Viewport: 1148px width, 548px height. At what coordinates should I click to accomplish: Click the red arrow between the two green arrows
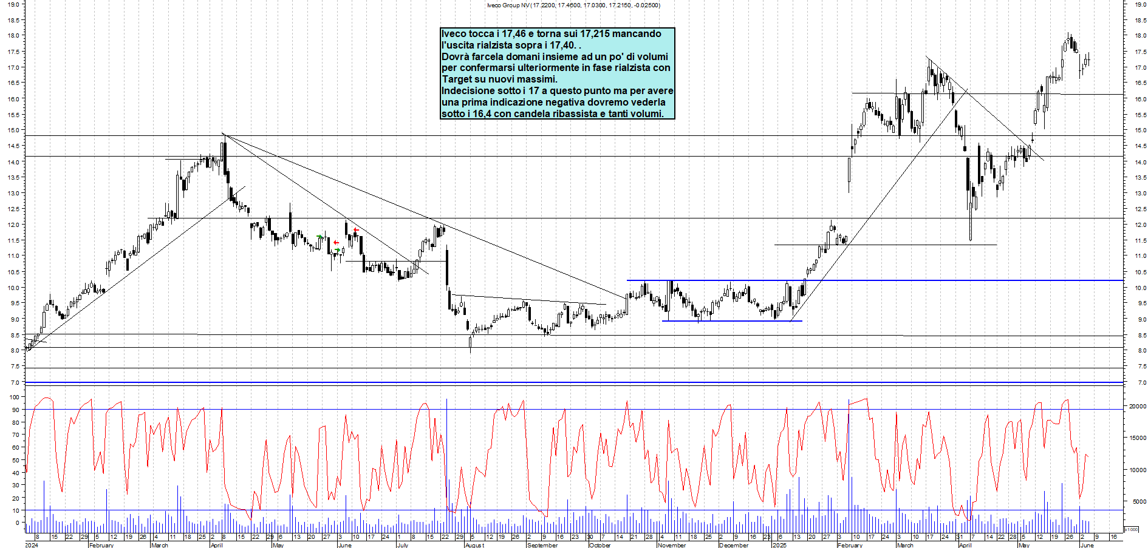[x=336, y=243]
